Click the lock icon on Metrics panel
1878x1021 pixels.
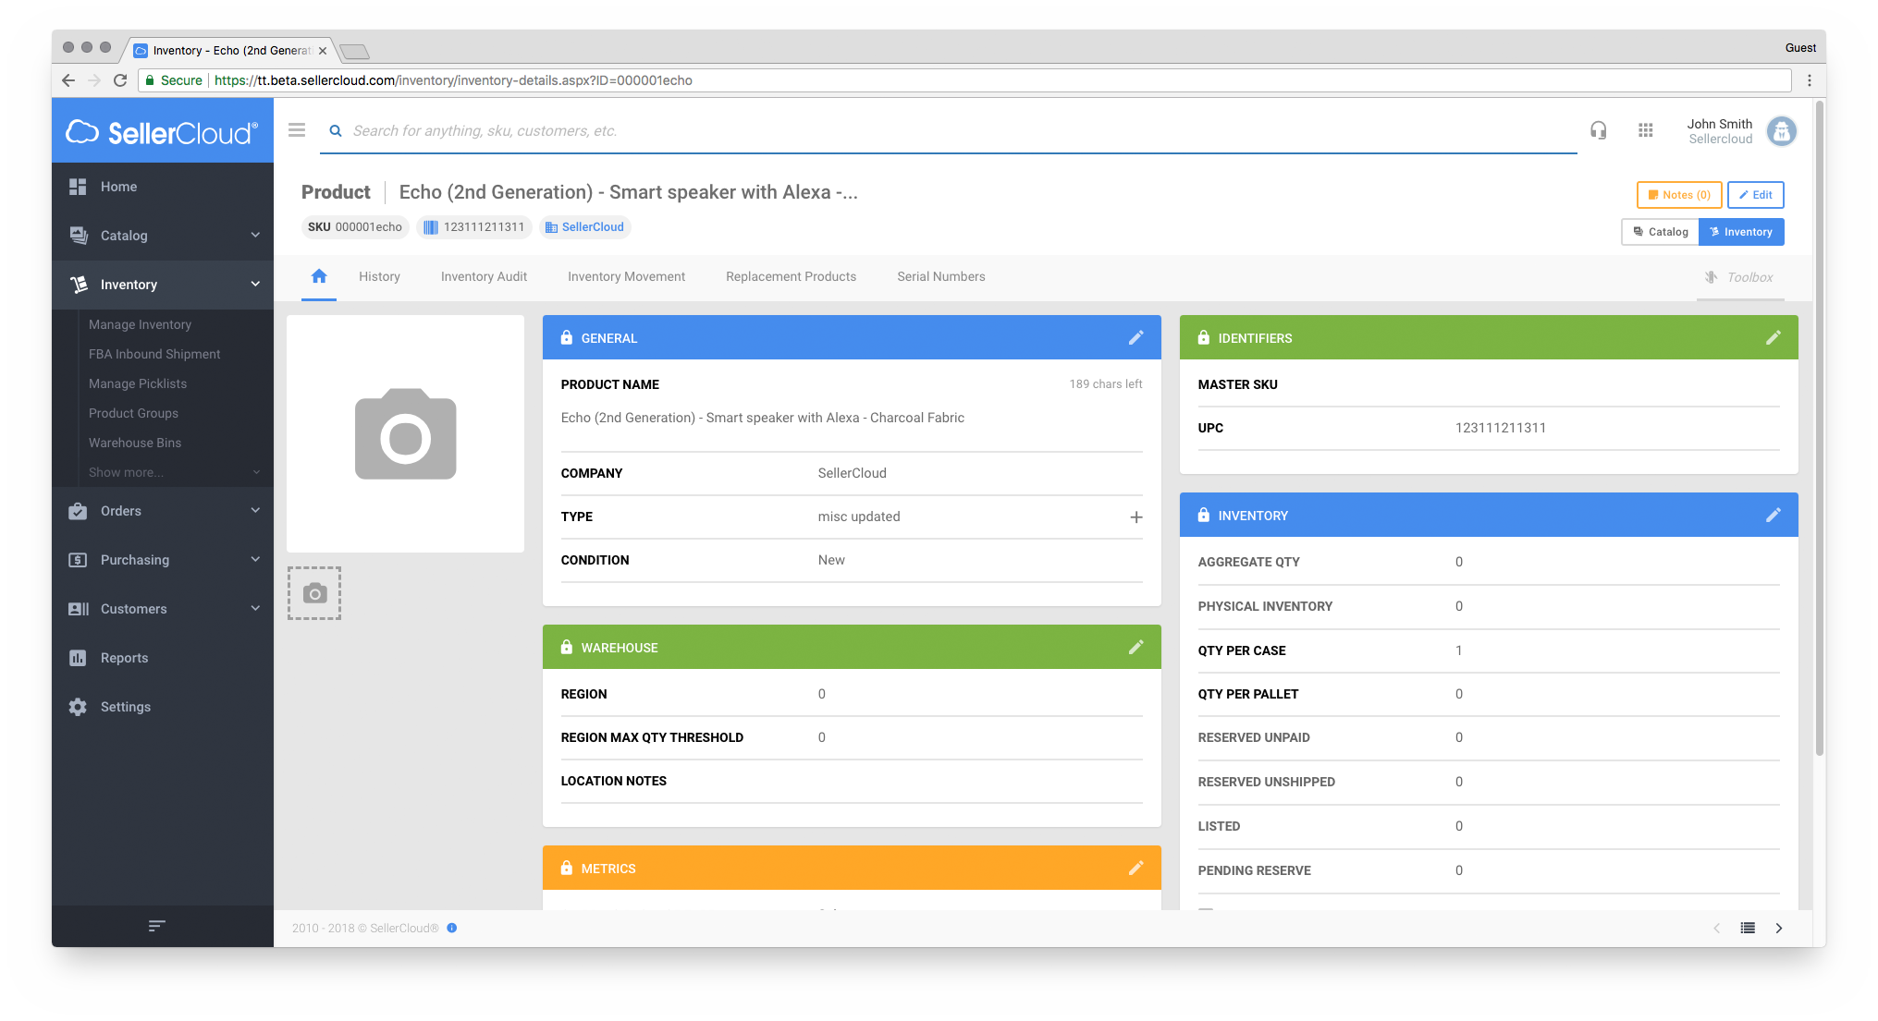[567, 868]
